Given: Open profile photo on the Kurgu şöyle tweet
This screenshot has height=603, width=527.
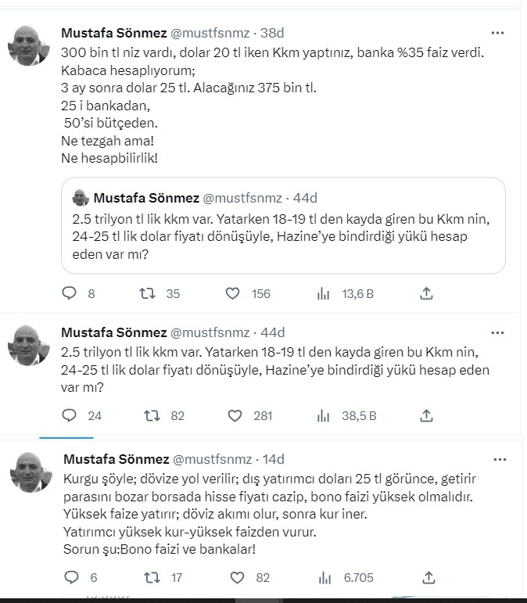Looking at the screenshot, I should 30,472.
